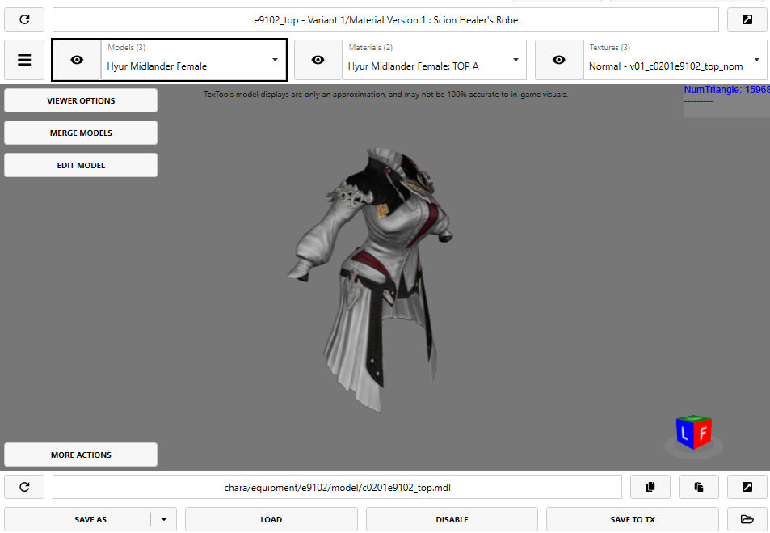
Task: Open the Models dropdown (Hyur Midlander Female)
Action: [x=193, y=60]
